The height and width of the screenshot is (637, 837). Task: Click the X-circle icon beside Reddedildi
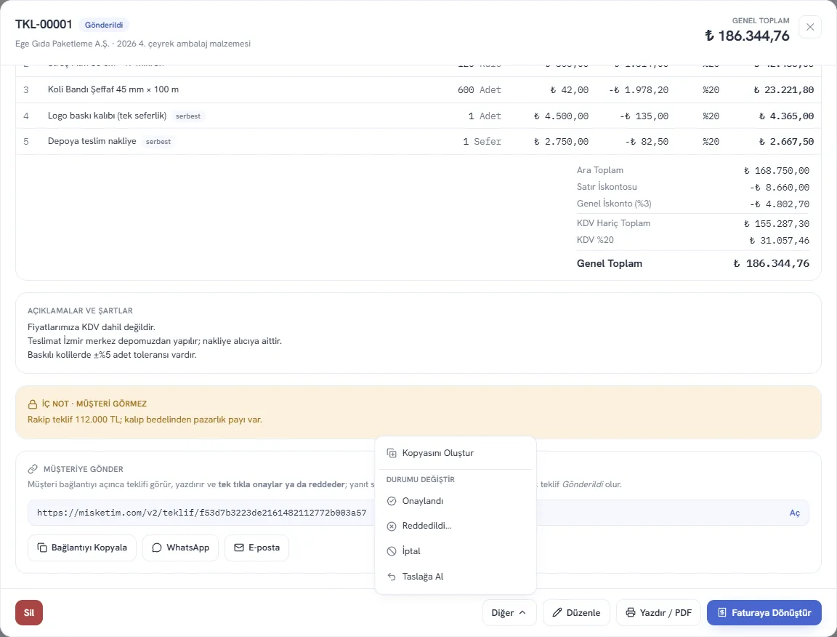(392, 526)
